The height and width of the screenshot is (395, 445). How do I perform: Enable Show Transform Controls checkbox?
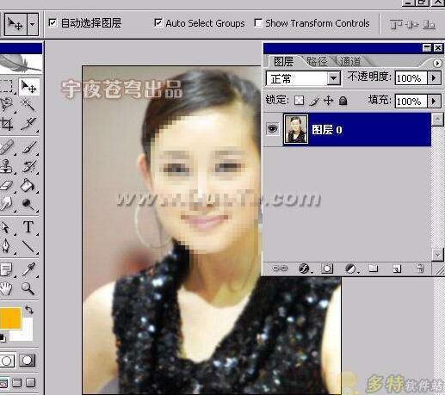pyautogui.click(x=258, y=22)
